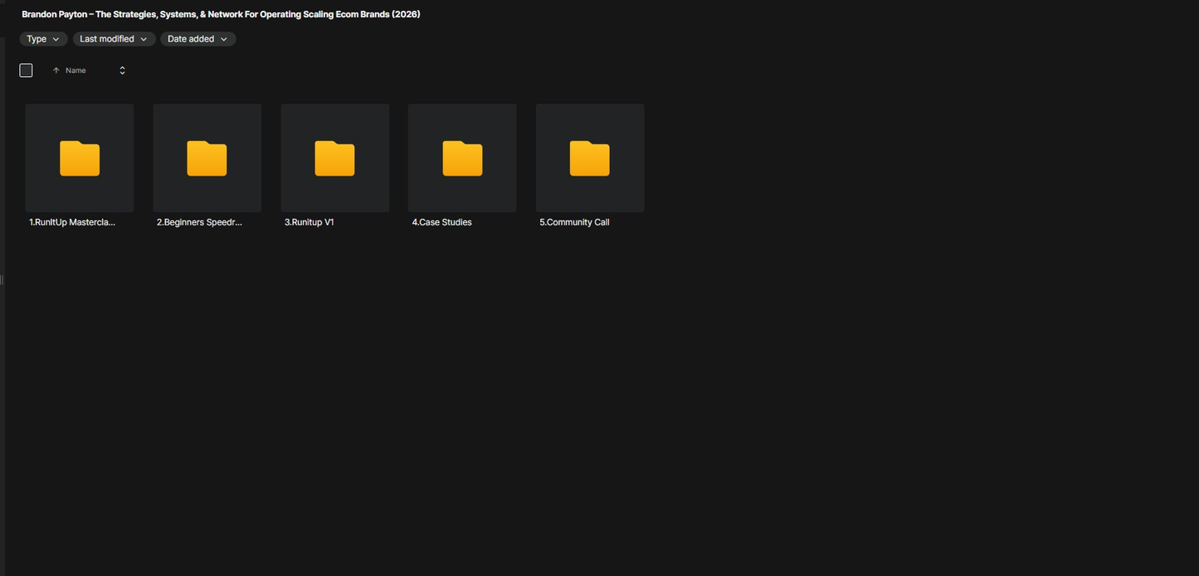Image resolution: width=1199 pixels, height=576 pixels.
Task: Tick the select-all checkbox
Action: tap(26, 70)
